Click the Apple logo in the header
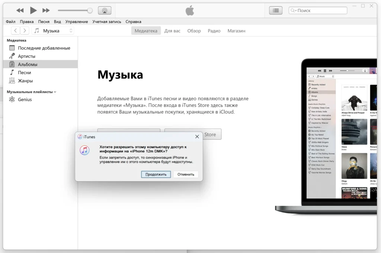Screen dimensions: 381x253 click(190, 10)
